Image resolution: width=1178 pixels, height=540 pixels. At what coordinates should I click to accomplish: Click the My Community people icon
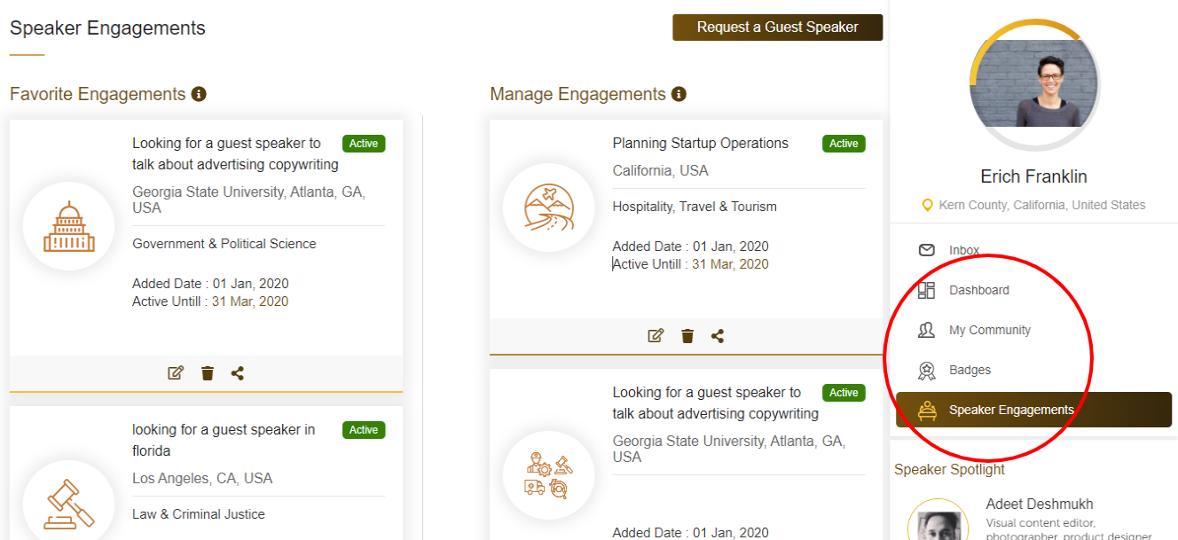[926, 330]
